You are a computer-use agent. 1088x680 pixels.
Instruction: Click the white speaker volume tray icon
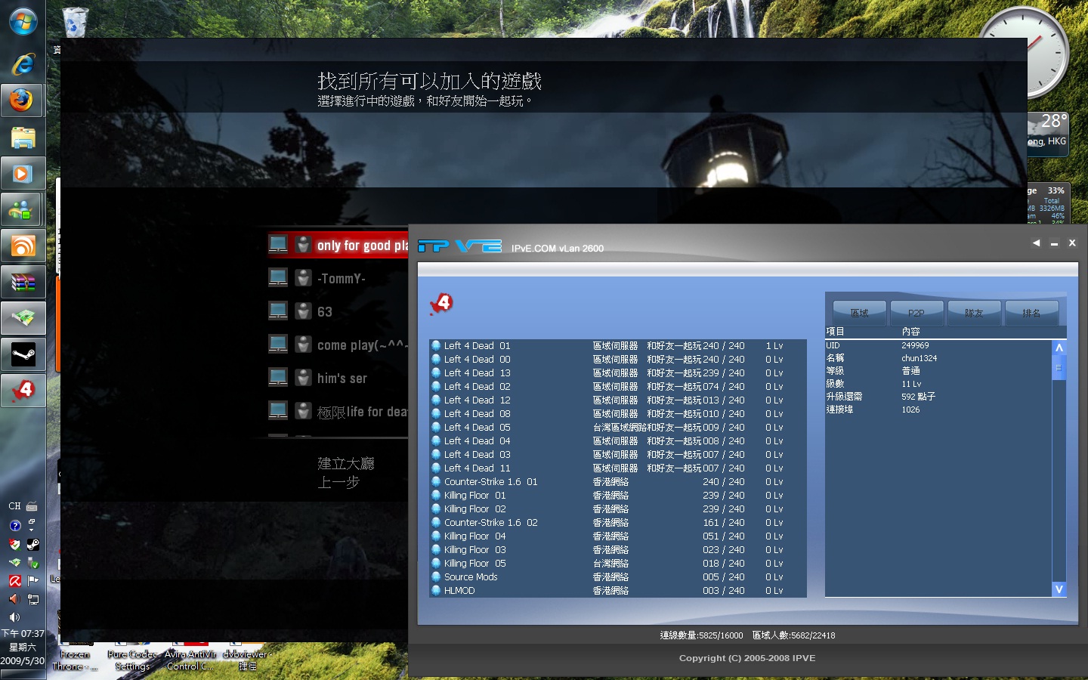[14, 617]
